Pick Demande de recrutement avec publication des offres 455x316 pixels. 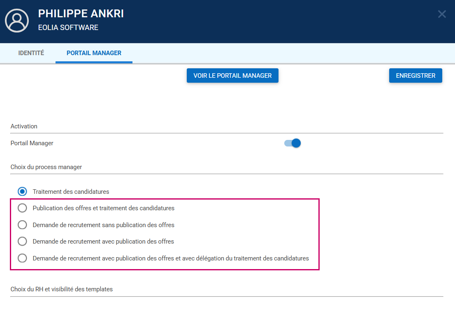coord(22,242)
